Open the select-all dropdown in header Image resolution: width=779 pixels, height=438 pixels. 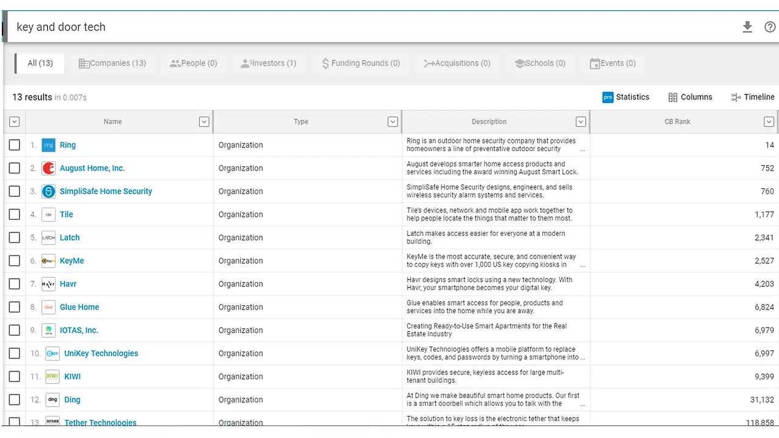[x=15, y=122]
